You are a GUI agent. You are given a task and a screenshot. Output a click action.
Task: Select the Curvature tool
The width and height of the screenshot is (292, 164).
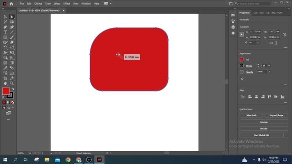click(x=12, y=27)
